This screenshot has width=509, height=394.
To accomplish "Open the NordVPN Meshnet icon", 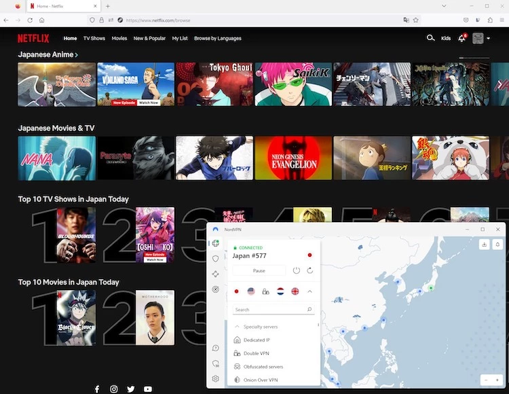I will pyautogui.click(x=216, y=274).
